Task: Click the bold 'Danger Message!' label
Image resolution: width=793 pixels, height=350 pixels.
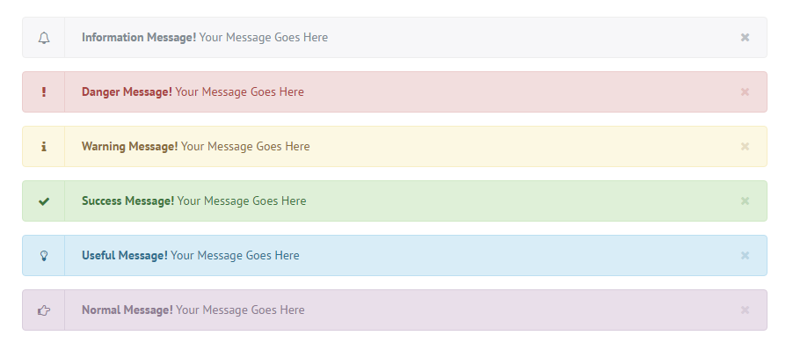Action: click(127, 92)
